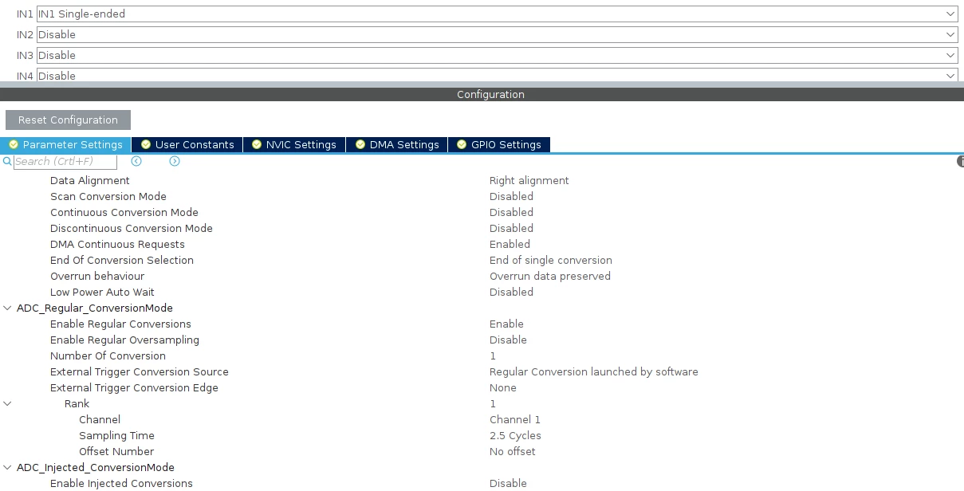
Task: Select the Sampling Time parameter
Action: click(116, 435)
